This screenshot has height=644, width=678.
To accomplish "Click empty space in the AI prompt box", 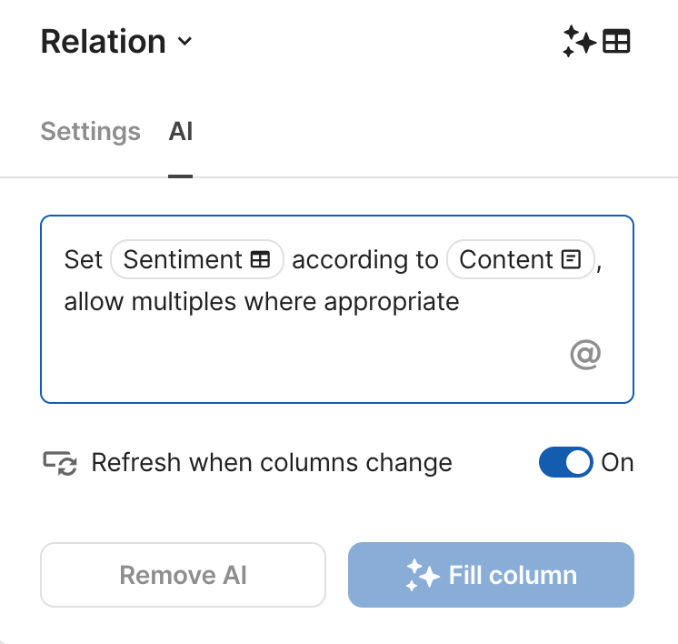I will [300, 359].
